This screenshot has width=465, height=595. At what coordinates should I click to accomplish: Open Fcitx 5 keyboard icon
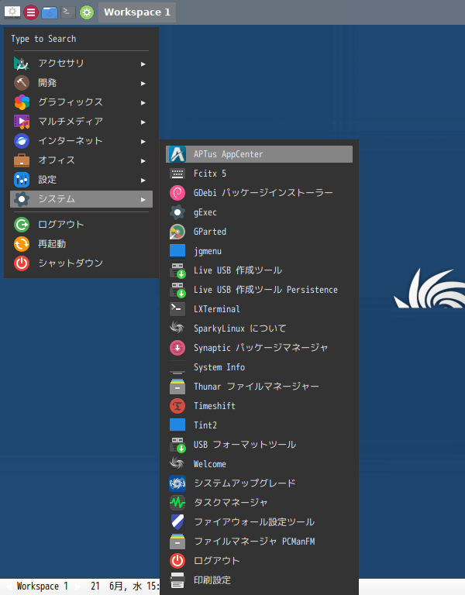pos(177,174)
